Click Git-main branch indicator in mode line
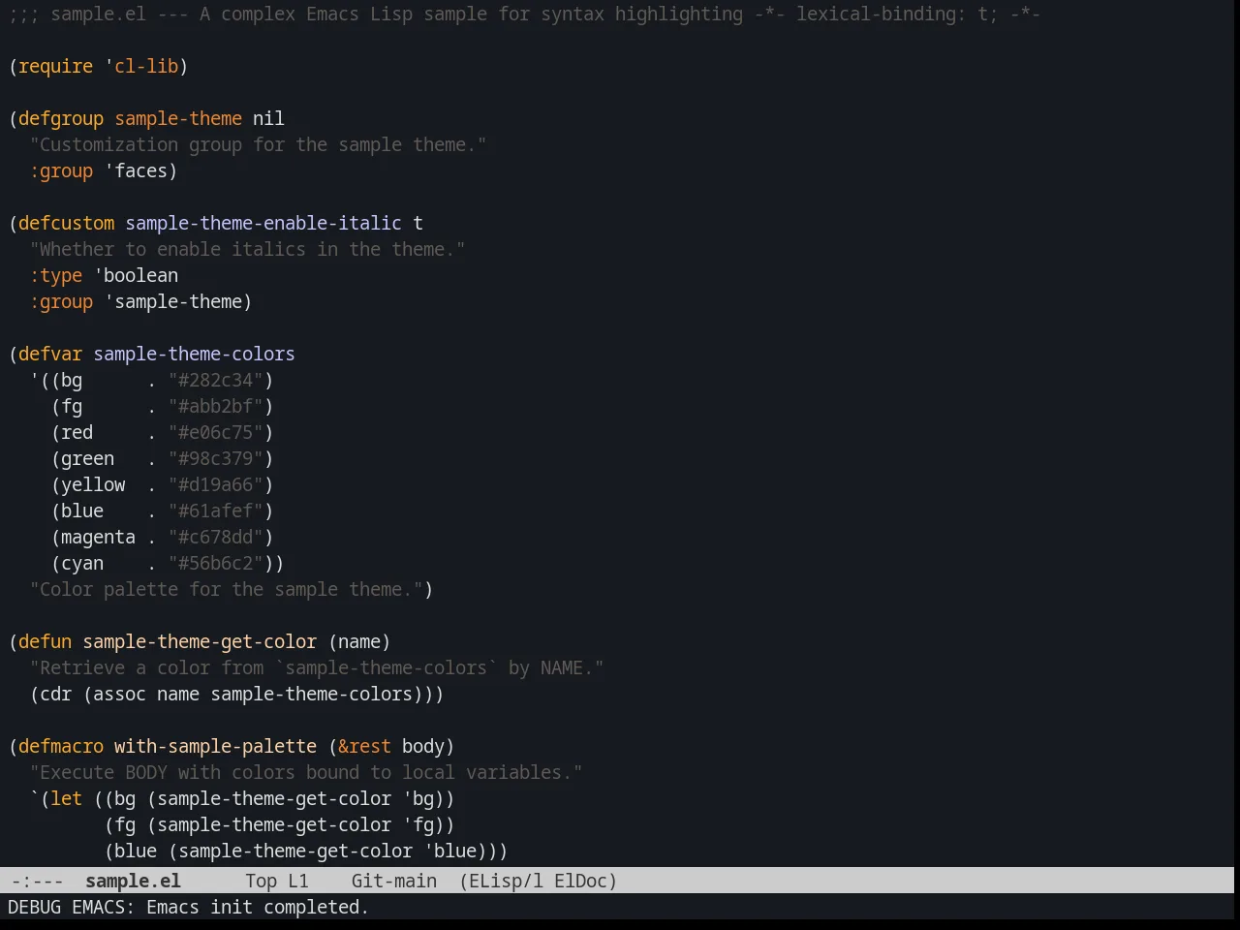This screenshot has width=1240, height=930. click(394, 881)
